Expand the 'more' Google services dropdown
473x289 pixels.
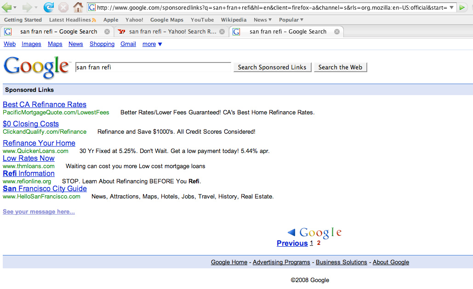click(152, 44)
